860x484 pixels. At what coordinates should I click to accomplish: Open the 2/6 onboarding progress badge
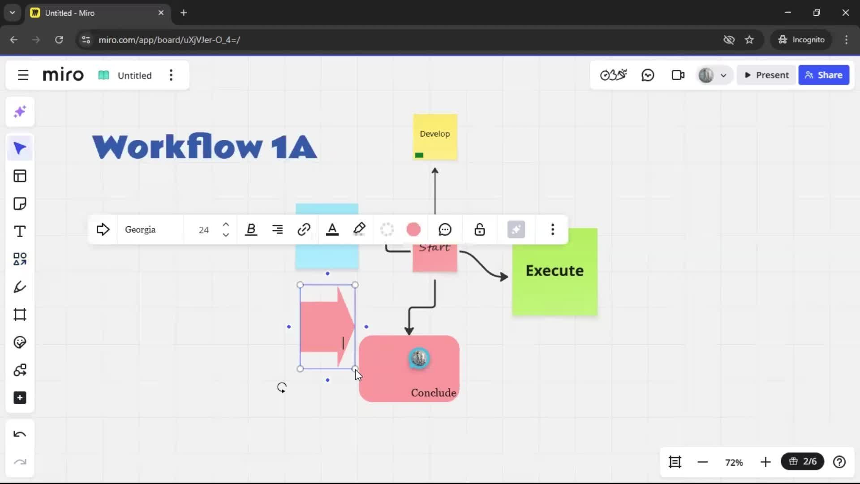pyautogui.click(x=802, y=461)
